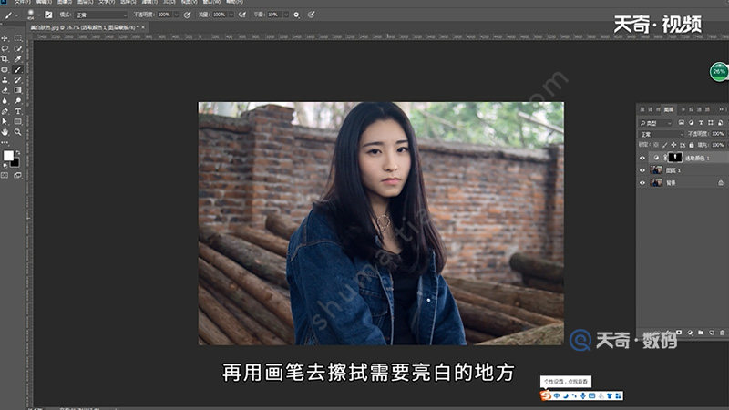Hide the 选取颜色 1 adjustment layer
Viewport: 729px width, 410px height.
642,158
